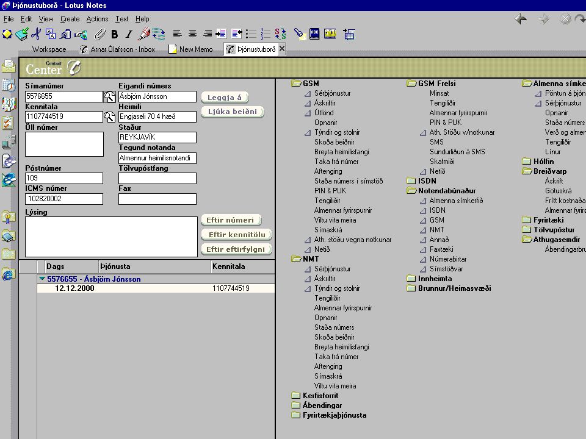Click the lookup icon beside Símanúmer field
Image resolution: width=586 pixels, height=439 pixels.
109,97
